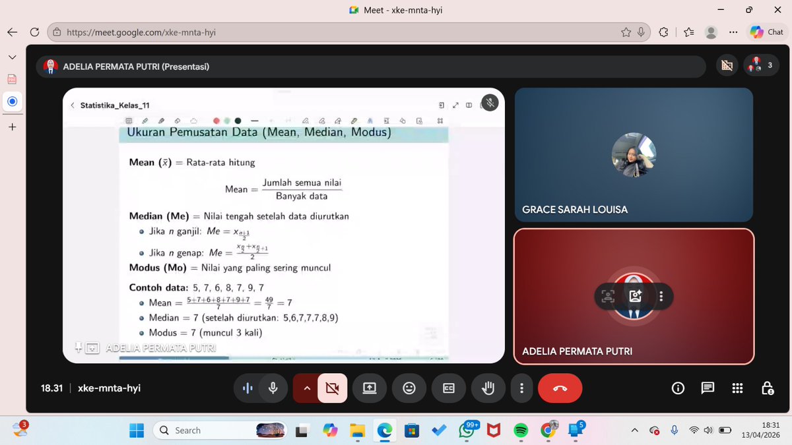This screenshot has height=445, width=792.
Task: Expand the collapsed browser sidebar chevron
Action: pos(12,57)
